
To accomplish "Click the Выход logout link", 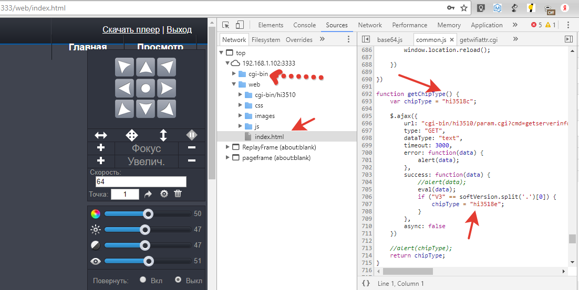I will pyautogui.click(x=179, y=30).
